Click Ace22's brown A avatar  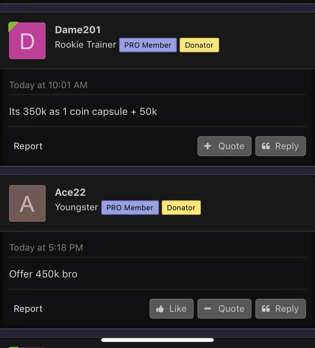[x=27, y=203]
